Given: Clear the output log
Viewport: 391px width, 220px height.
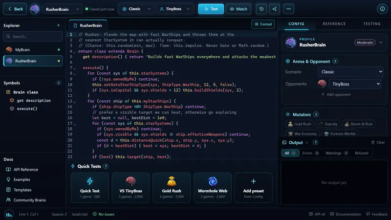Looking at the screenshot, I should (x=378, y=142).
